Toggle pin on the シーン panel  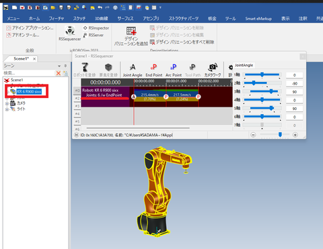click(x=65, y=66)
